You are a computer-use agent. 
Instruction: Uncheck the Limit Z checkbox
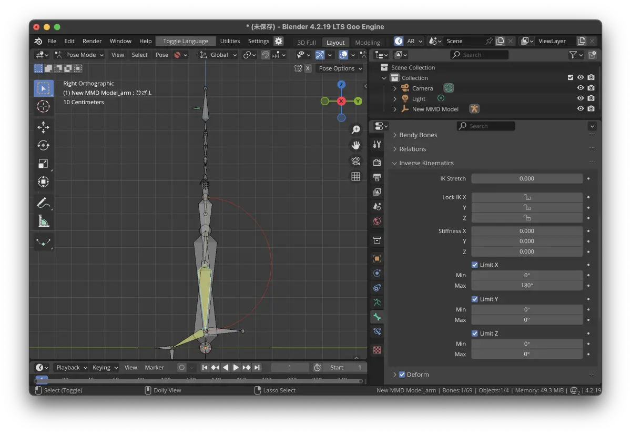click(475, 333)
